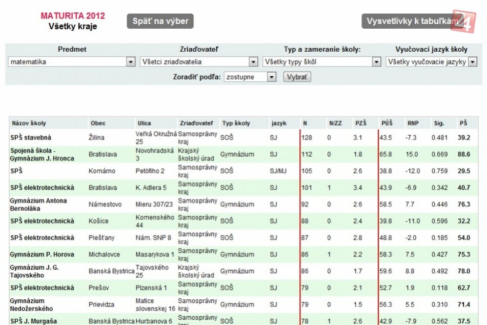Open the Predmet dropdown showing matematika
Image resolution: width=487 pixels, height=325 pixels.
pyautogui.click(x=72, y=62)
